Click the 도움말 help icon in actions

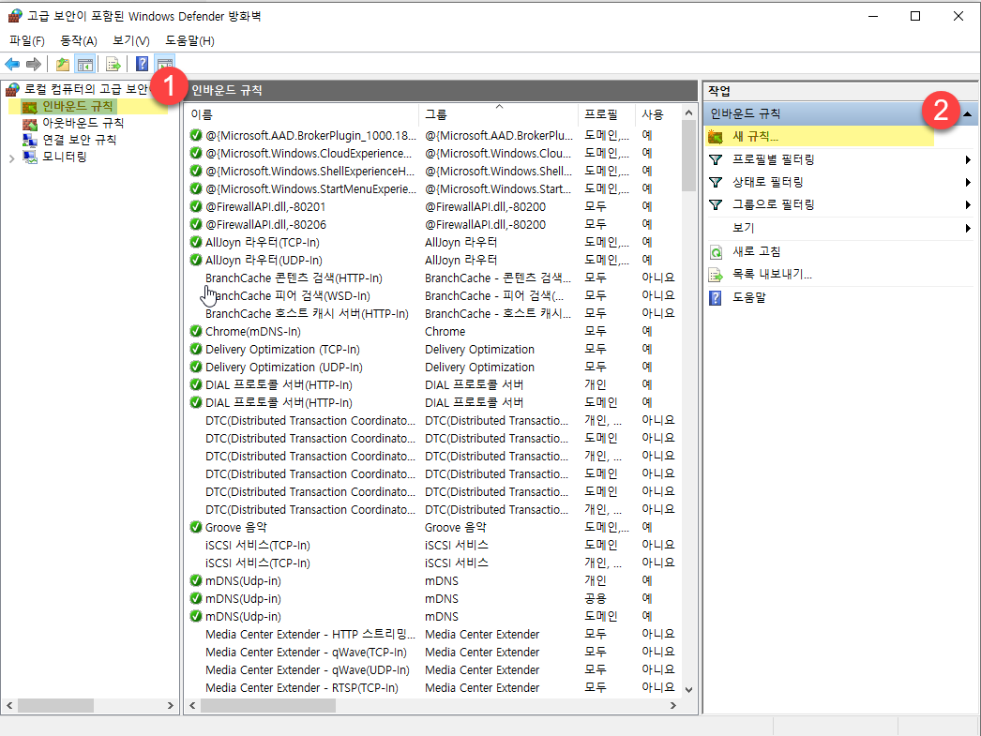tap(715, 297)
